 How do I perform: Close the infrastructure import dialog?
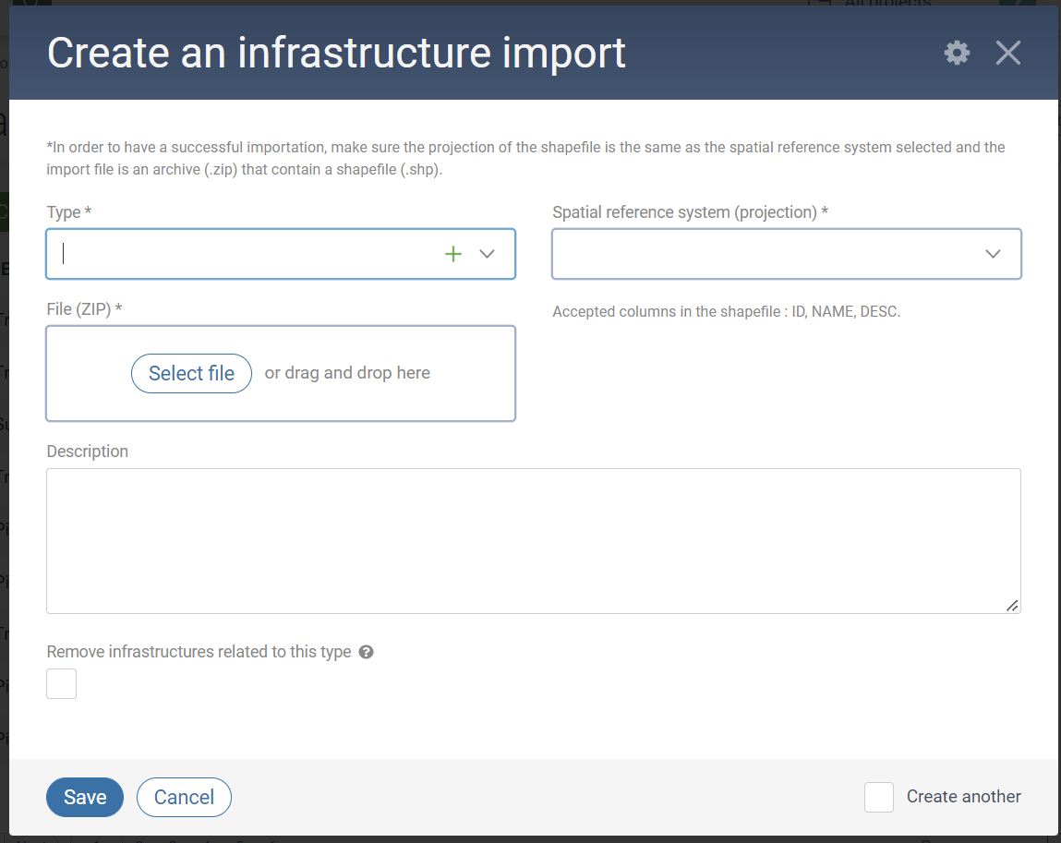[x=1007, y=53]
